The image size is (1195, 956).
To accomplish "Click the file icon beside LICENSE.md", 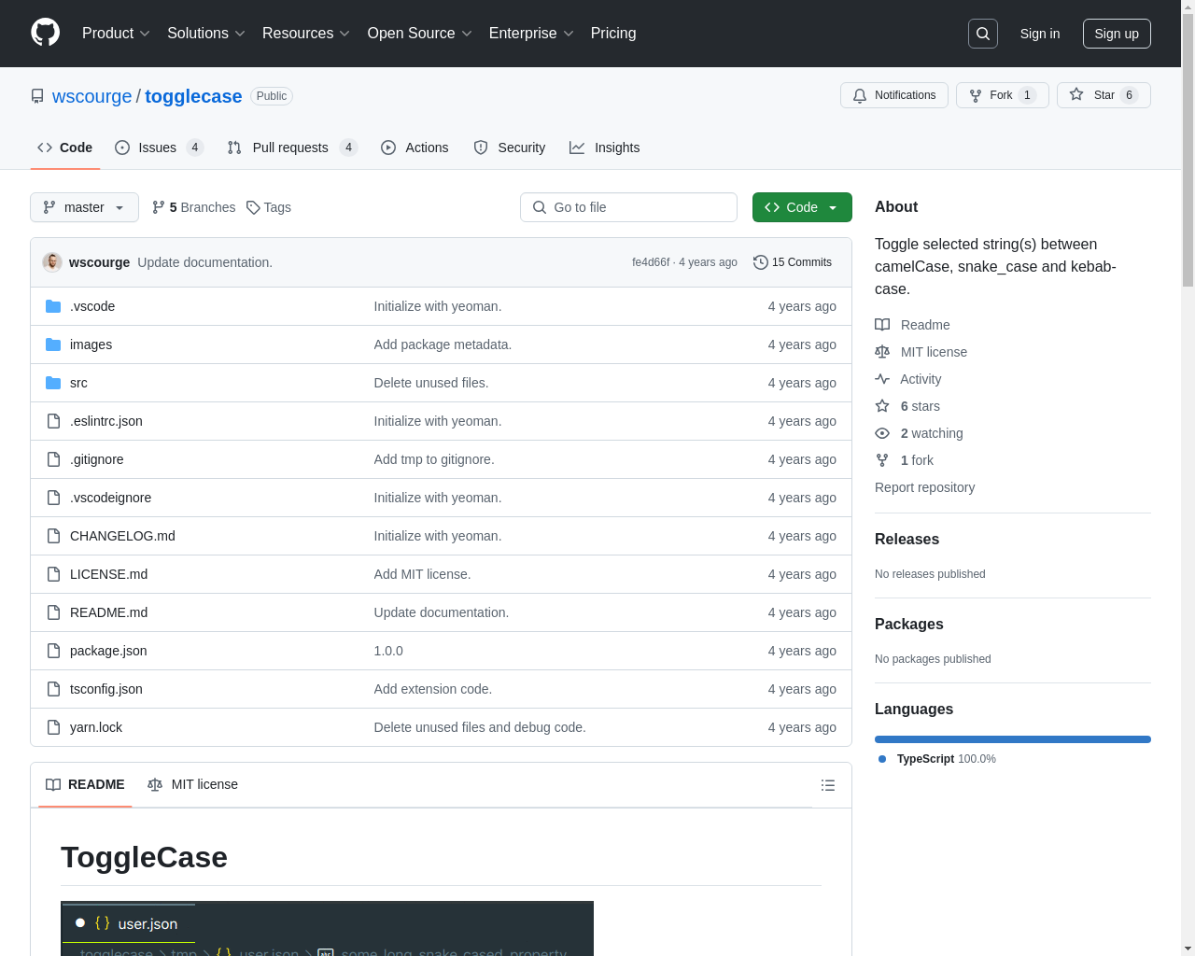I will [x=53, y=574].
